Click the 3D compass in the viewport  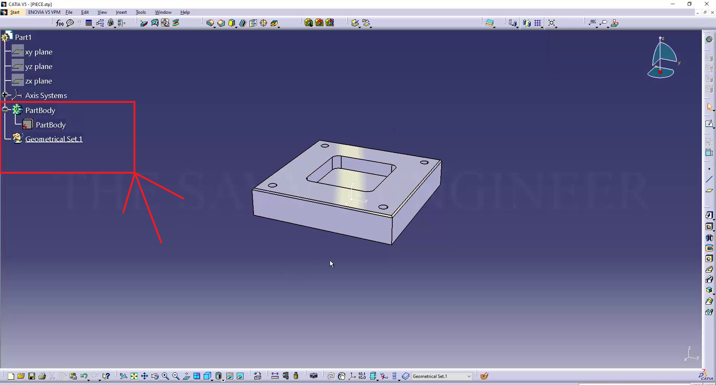[x=662, y=60]
